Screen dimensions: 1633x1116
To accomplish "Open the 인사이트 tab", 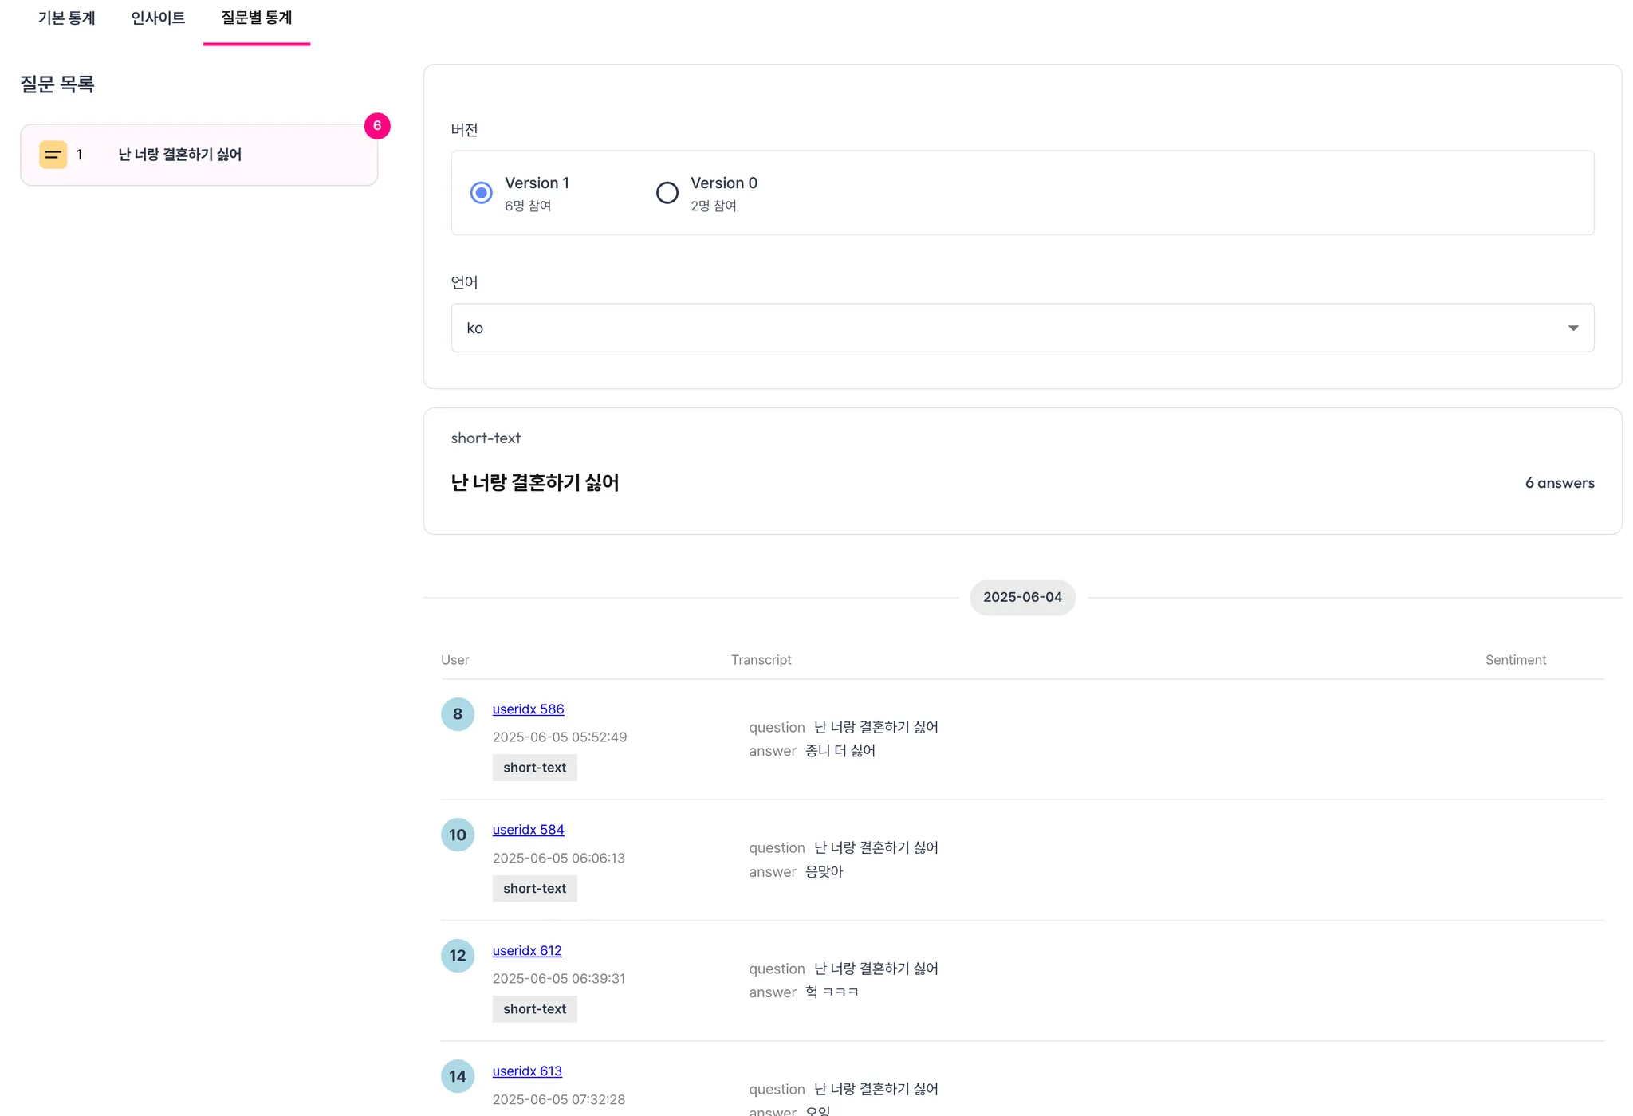I will (x=158, y=18).
